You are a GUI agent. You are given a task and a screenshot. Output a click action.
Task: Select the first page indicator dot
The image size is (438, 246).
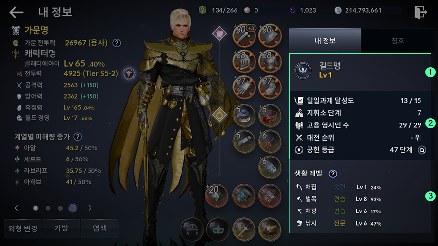(36, 208)
